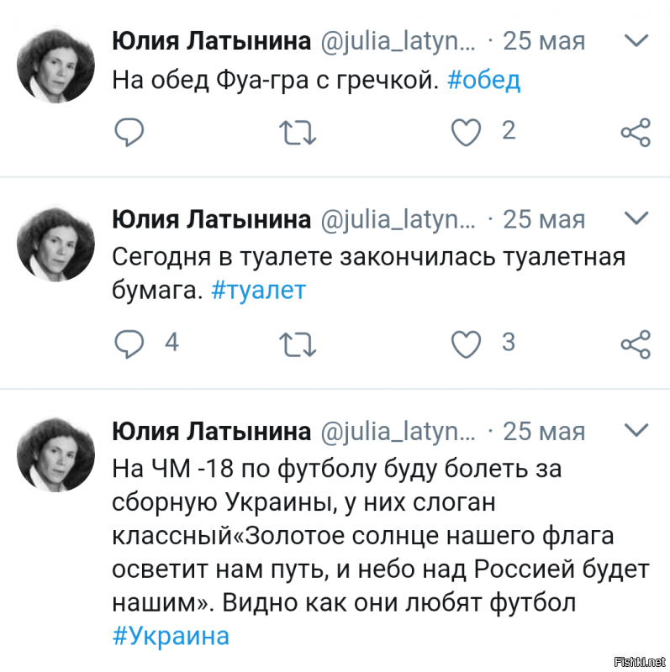
Task: Share the first tweet
Action: (636, 132)
